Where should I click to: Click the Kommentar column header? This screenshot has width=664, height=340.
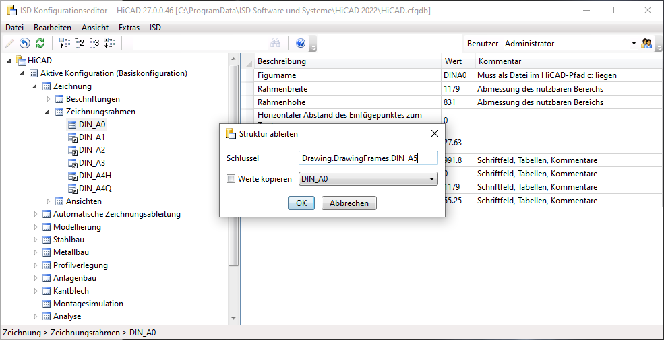569,61
